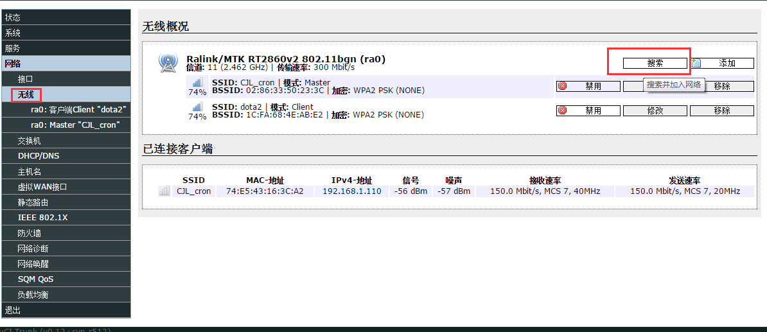Disable the CJL_cron Master network
Image resolution: width=767 pixels, height=332 pixels.
click(x=588, y=86)
